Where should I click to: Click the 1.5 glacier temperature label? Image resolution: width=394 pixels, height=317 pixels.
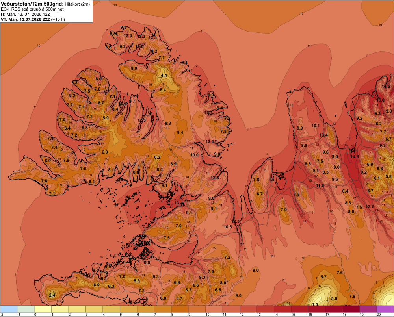(x=315, y=304)
